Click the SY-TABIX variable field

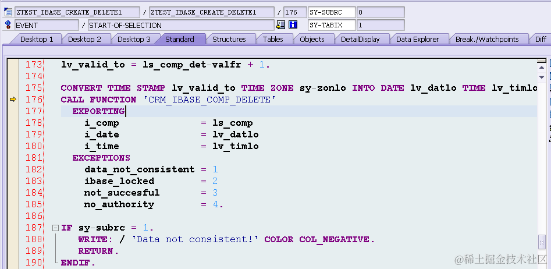tap(332, 25)
